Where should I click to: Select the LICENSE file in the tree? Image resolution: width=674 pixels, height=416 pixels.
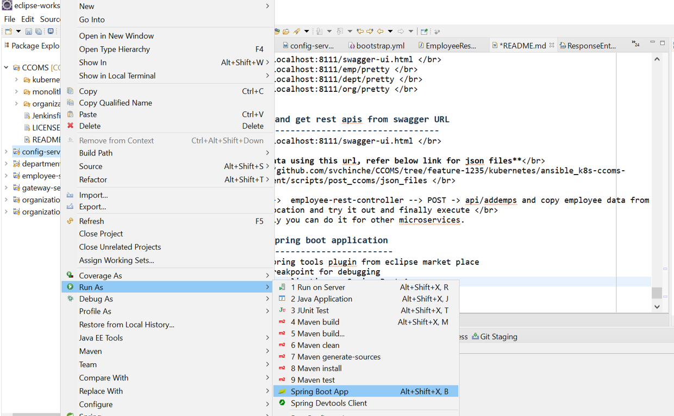(42, 127)
